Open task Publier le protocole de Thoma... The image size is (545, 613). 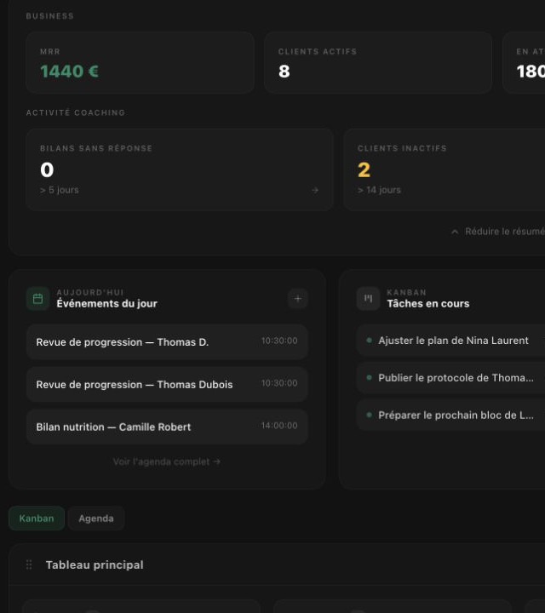tap(450, 378)
